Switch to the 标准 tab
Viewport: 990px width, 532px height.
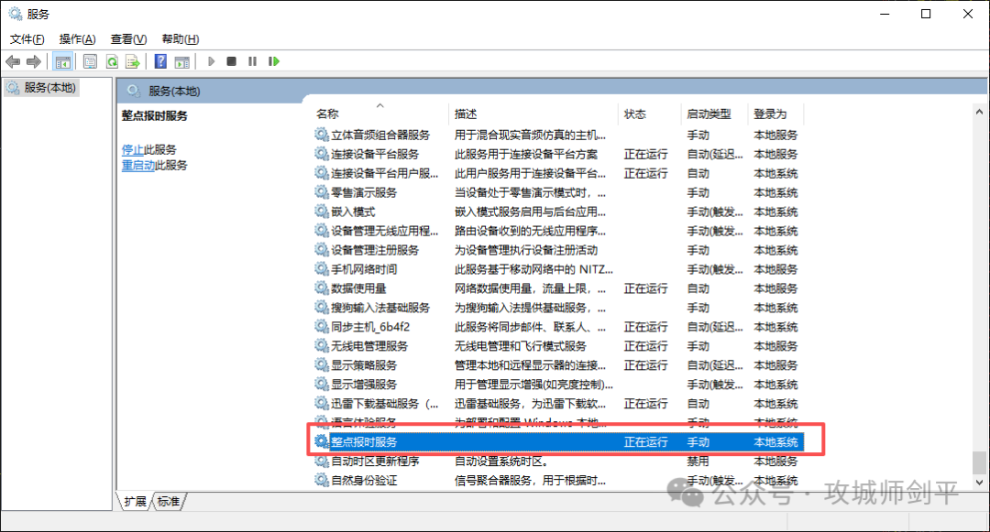[168, 501]
